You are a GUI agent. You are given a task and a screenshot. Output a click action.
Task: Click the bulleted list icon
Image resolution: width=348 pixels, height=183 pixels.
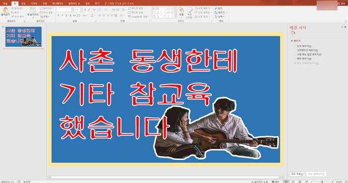(x=99, y=10)
